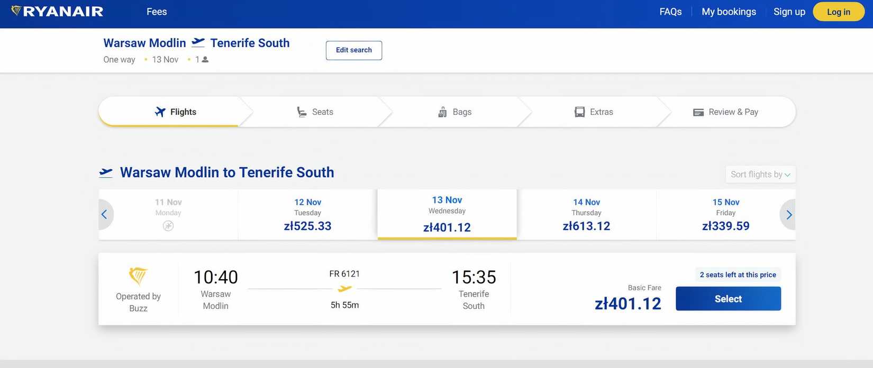Viewport: 873px width, 368px height.
Task: Click the passenger person icon near 13 Nov
Action: [x=205, y=59]
